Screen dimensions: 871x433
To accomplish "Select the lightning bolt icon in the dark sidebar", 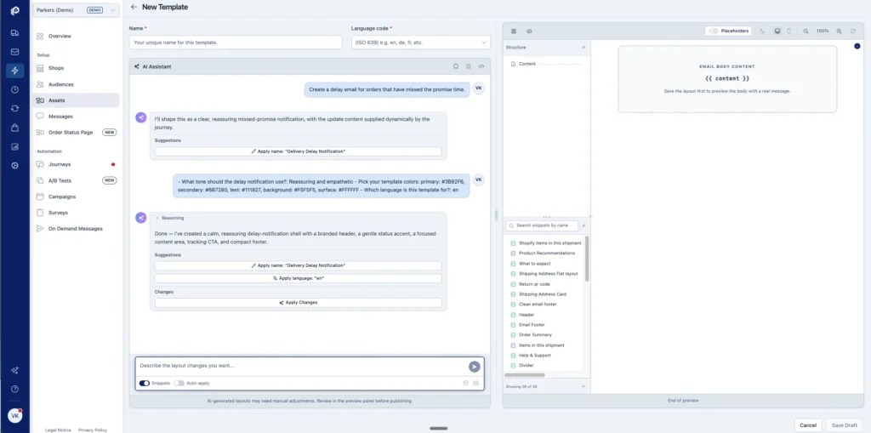I will point(15,71).
